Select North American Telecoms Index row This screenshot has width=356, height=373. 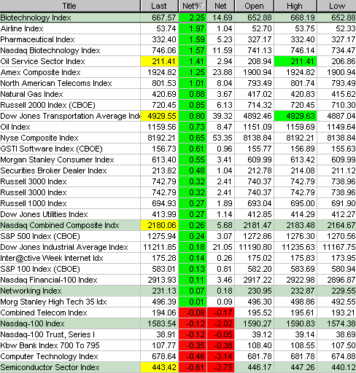[178, 83]
